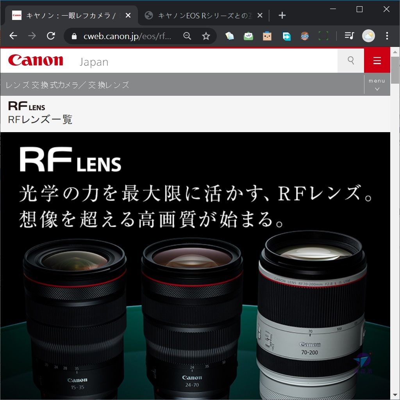Screen dimensions: 400x400
Task: Close the Canon 一眼レフカメラ tab
Action: 128,15
